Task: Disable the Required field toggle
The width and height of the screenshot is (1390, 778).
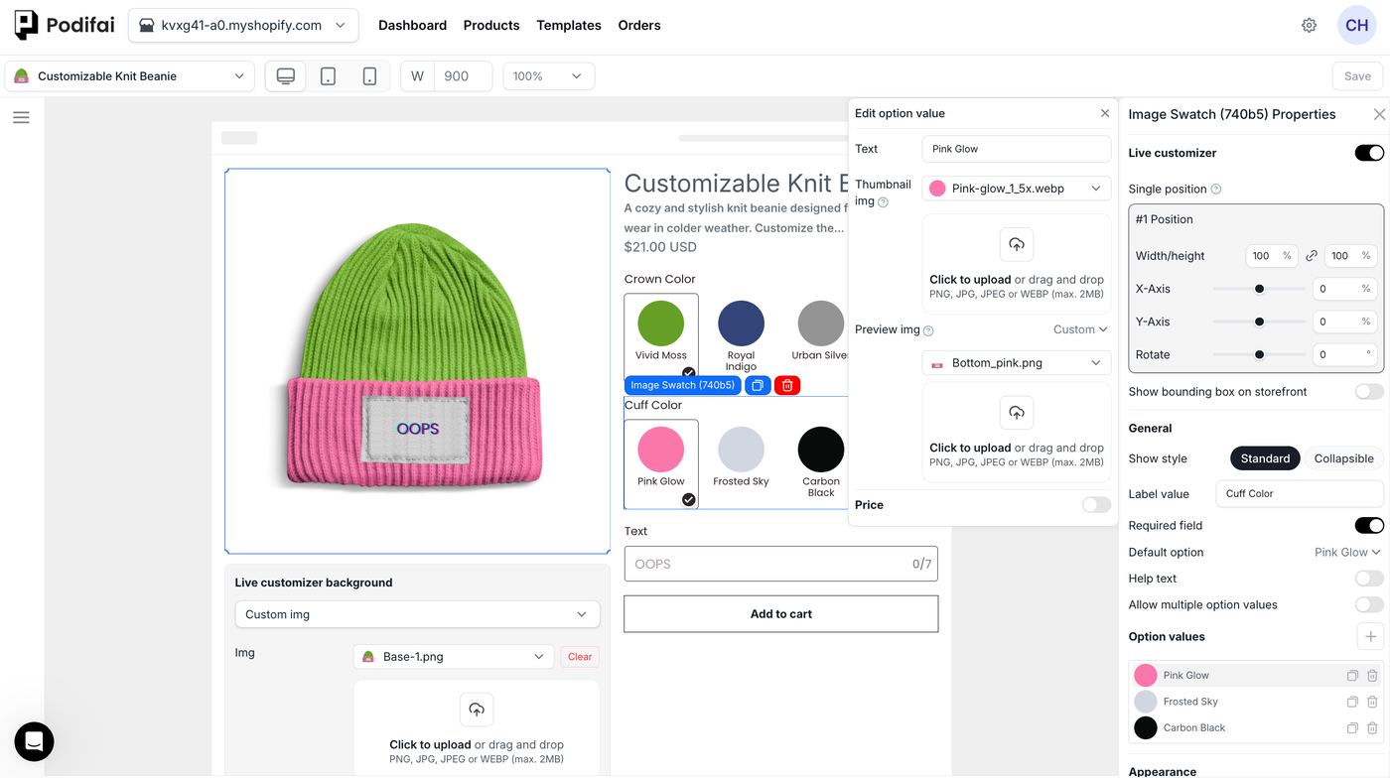Action: click(x=1369, y=525)
